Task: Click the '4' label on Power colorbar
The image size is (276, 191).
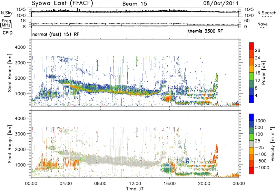Action: point(256,95)
